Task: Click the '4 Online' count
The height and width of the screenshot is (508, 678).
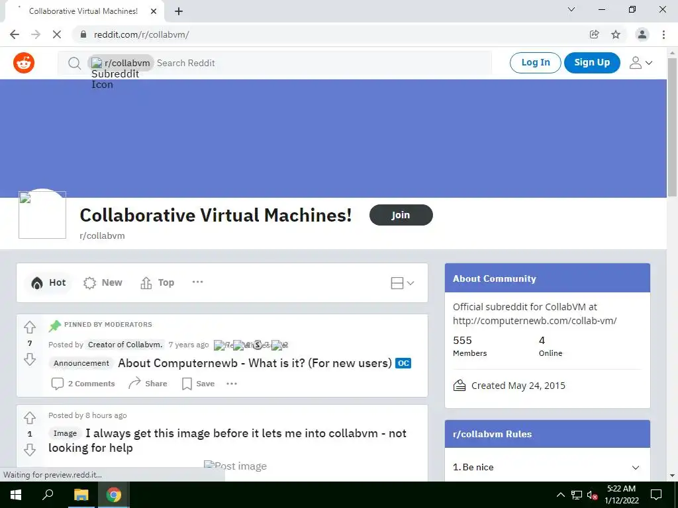Action: tap(550, 347)
